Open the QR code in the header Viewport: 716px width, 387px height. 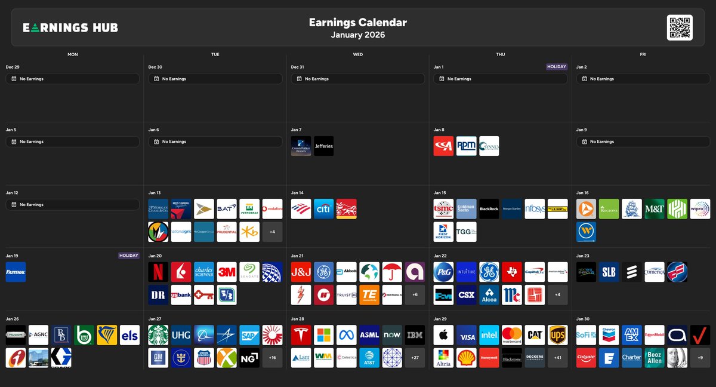680,27
